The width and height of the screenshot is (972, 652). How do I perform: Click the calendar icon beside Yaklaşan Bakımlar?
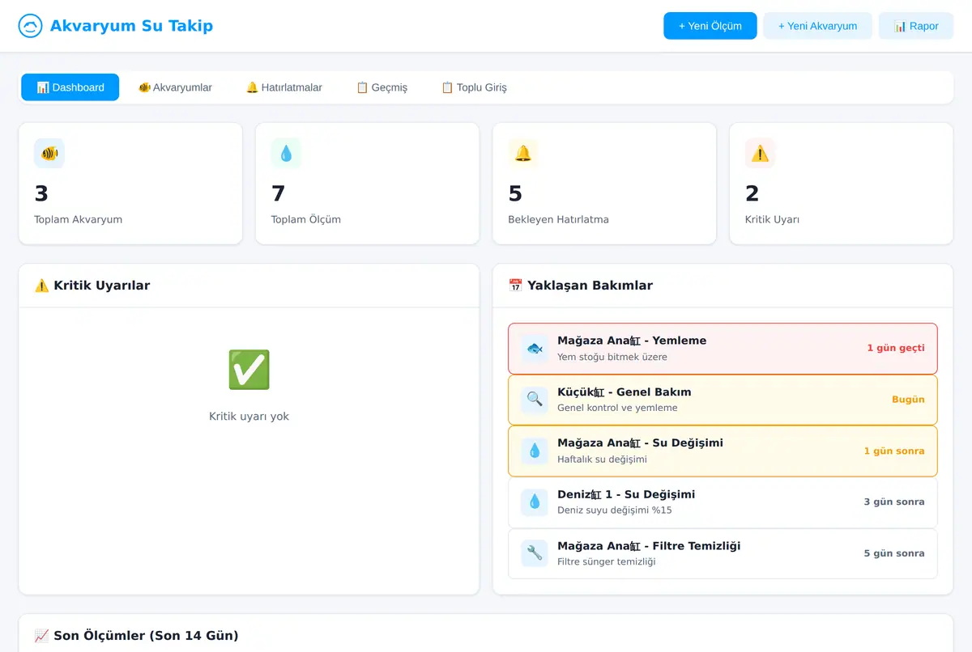[515, 286]
